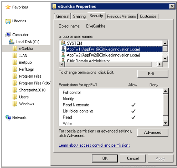Select the inetpub folder in tree
This screenshot has height=168, width=177.
25,62
